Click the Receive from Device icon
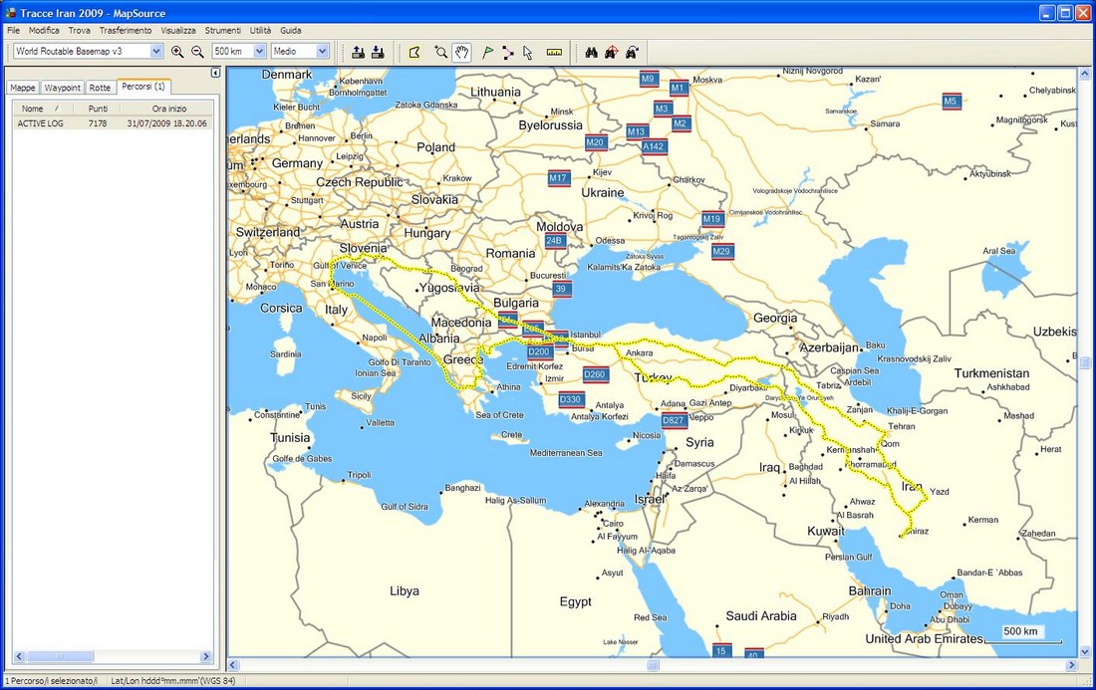The height and width of the screenshot is (690, 1096). click(x=378, y=52)
